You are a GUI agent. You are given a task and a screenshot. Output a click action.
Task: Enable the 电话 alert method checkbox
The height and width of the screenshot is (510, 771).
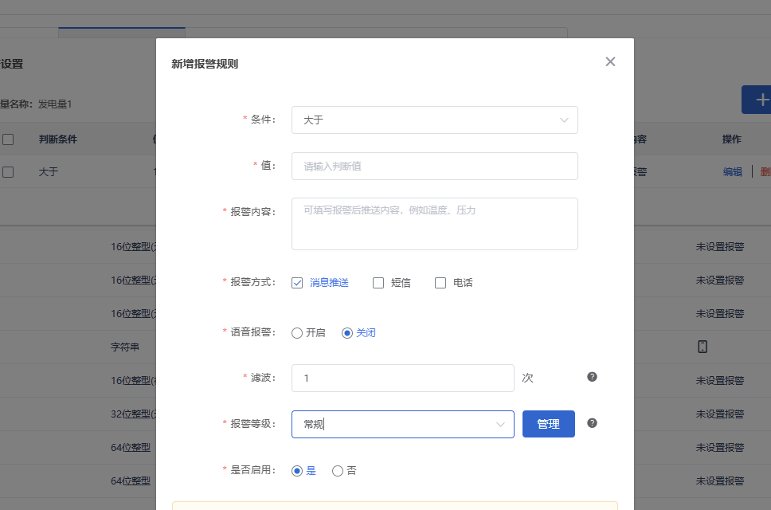[440, 282]
